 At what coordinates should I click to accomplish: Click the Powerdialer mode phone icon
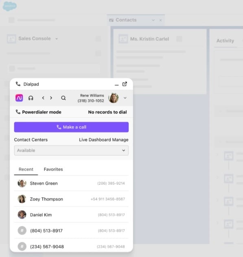18,112
